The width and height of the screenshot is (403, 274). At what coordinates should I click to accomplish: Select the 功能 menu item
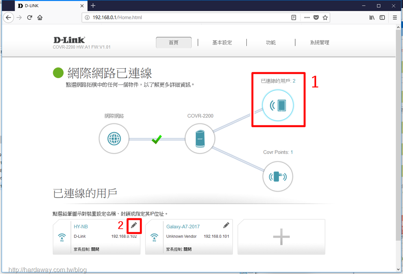pyautogui.click(x=271, y=42)
